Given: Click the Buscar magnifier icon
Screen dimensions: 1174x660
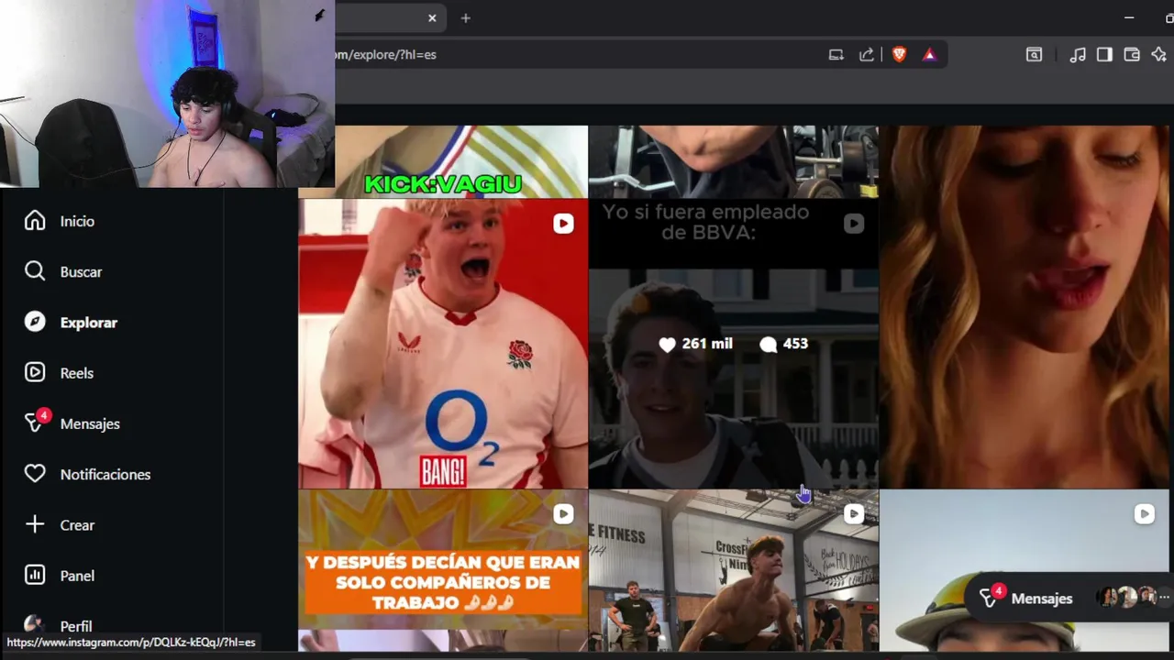Looking at the screenshot, I should coord(35,271).
